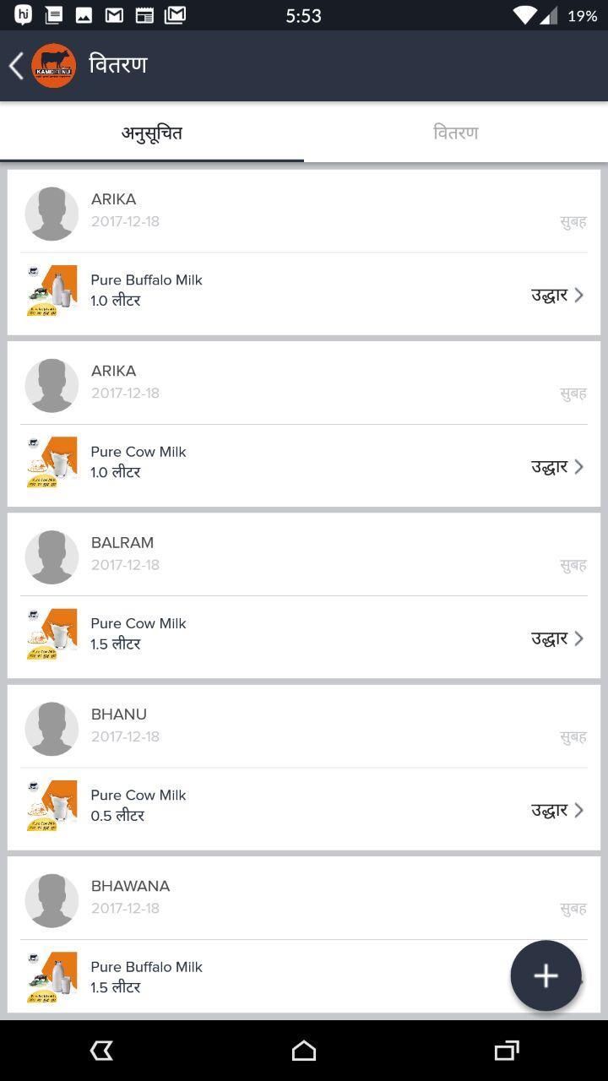This screenshot has height=1081, width=608.
Task: Tap the Kamdhenu cow logo icon
Action: click(53, 66)
